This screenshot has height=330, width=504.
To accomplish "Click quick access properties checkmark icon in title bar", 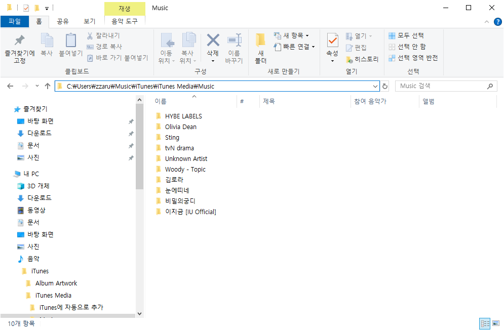I will [x=26, y=8].
